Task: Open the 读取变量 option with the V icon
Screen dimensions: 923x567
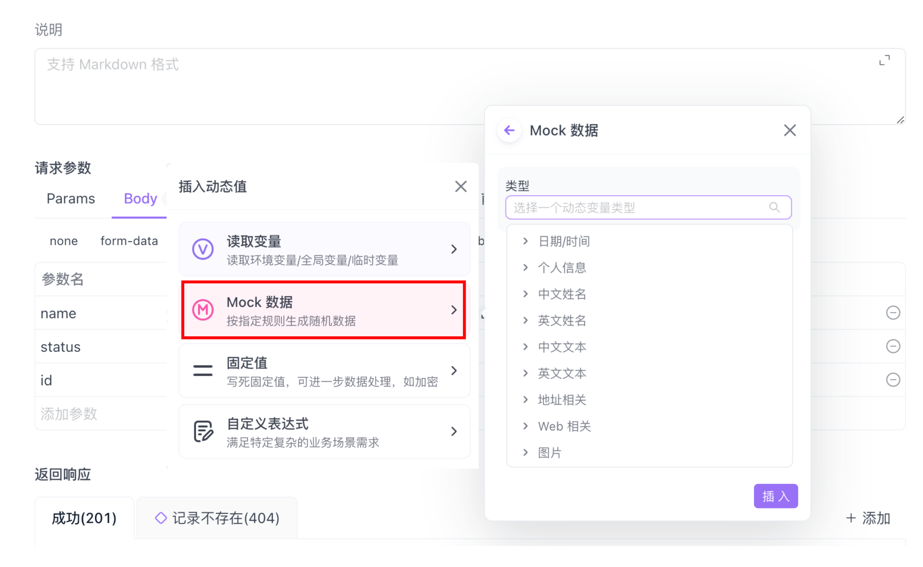Action: pos(324,249)
